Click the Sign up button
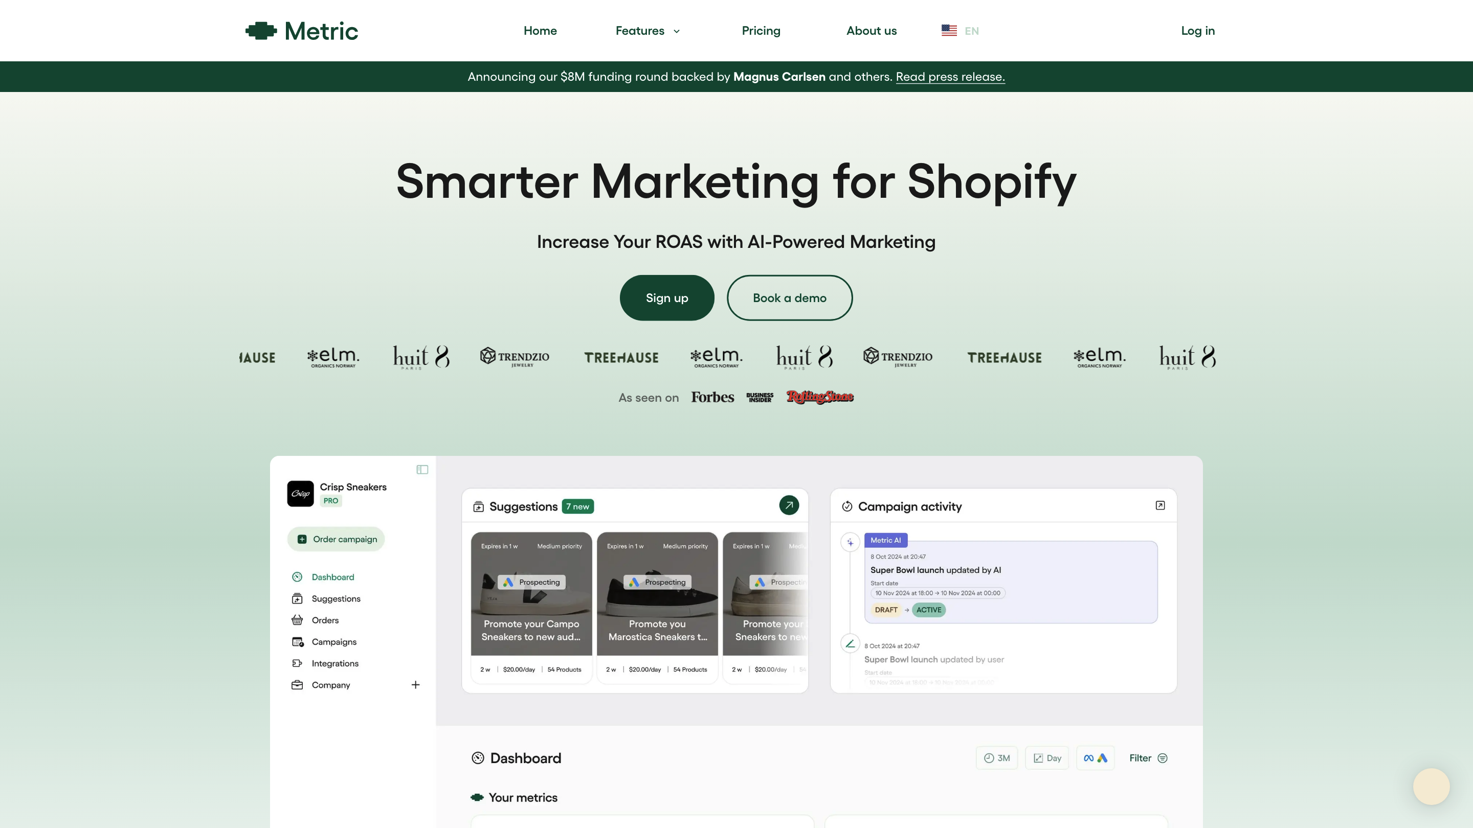The width and height of the screenshot is (1473, 828). click(x=667, y=297)
